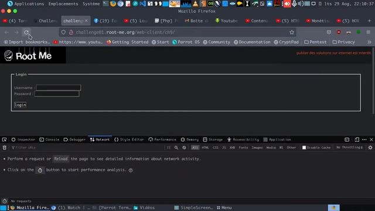Filter requests by HTML
The height and width of the screenshot is (211, 375).
point(205,148)
